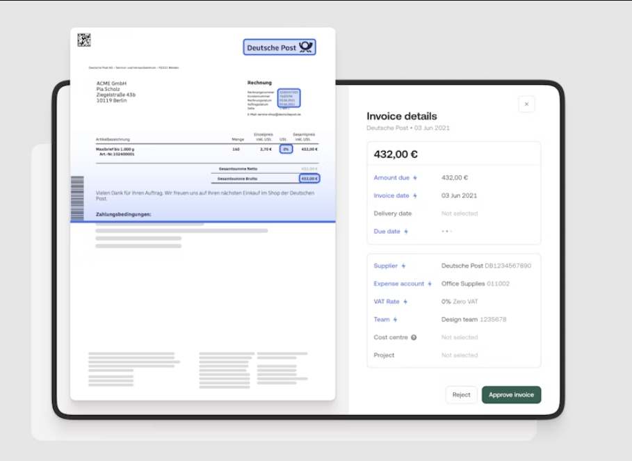
Task: Click the QR code on the invoice
Action: [84, 40]
